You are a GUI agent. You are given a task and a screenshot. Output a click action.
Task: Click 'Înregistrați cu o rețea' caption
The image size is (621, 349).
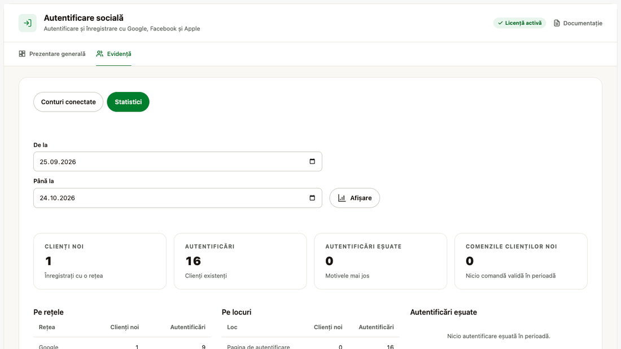pos(73,276)
